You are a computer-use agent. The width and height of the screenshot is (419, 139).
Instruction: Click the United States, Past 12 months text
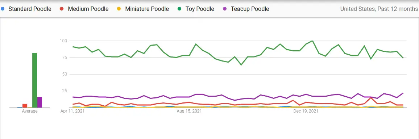pos(379,9)
